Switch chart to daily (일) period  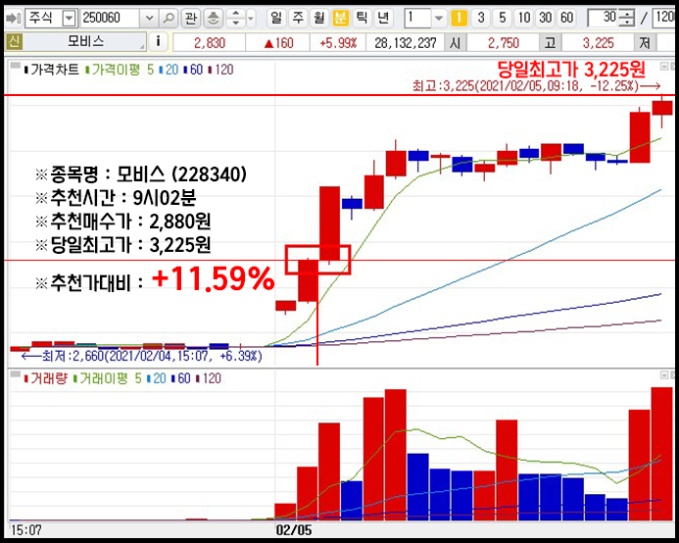(x=276, y=18)
